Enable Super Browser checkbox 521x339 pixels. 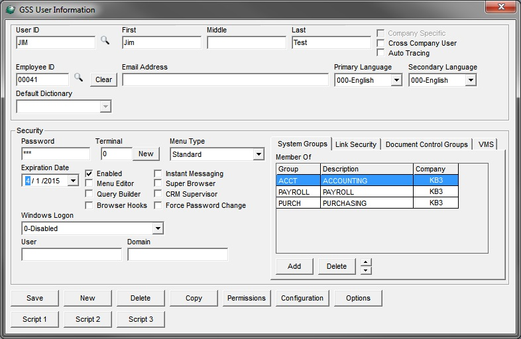[x=158, y=183]
